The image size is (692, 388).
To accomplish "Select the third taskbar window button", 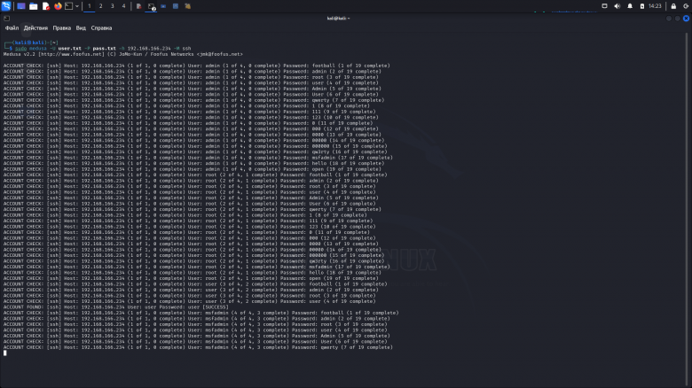I will [163, 6].
